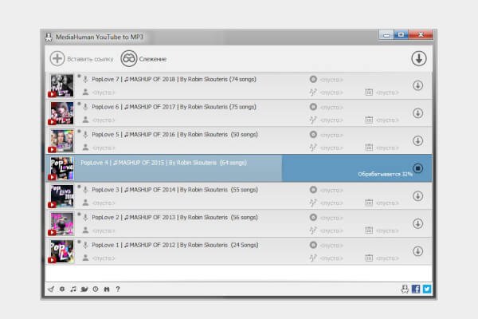Open help with the question mark icon
The height and width of the screenshot is (319, 478).
coord(118,289)
